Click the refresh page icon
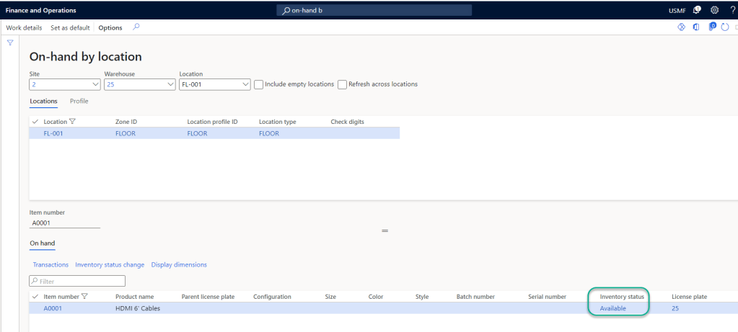The image size is (738, 332). tap(725, 27)
